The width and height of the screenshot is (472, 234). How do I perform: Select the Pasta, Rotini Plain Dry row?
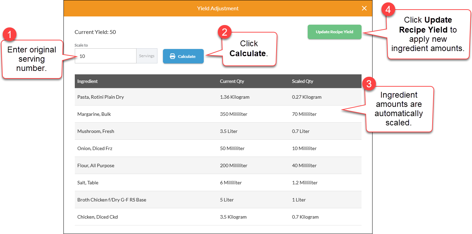[x=218, y=97]
